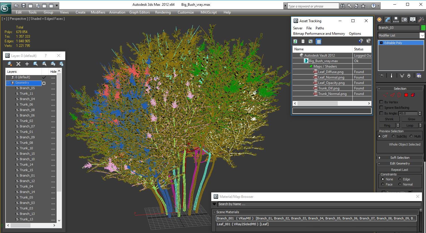Click Delete layer X icon in Layer dialog
Image resolution: width=426 pixels, height=233 pixels.
18,64
